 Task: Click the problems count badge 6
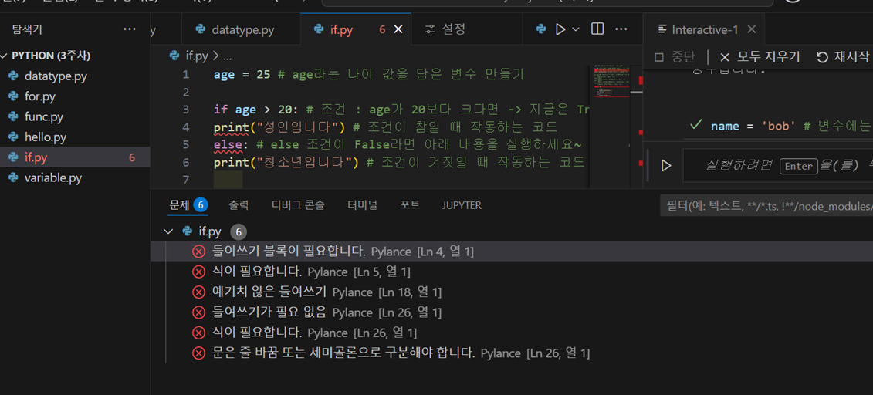tap(201, 205)
